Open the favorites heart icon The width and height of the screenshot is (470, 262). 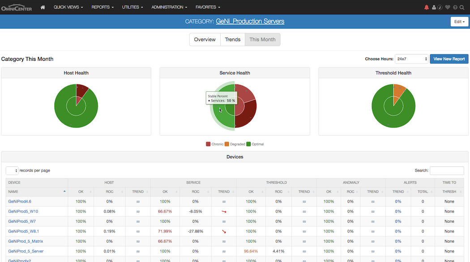448,7
